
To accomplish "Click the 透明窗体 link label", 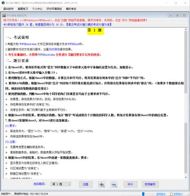I will pyautogui.click(x=161, y=194).
